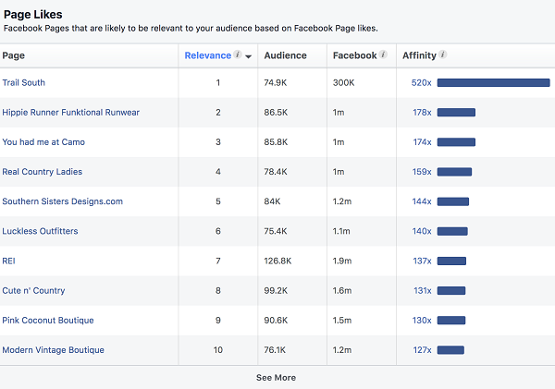555x389 pixels.
Task: Click the REI affinity bar
Action: (451, 261)
